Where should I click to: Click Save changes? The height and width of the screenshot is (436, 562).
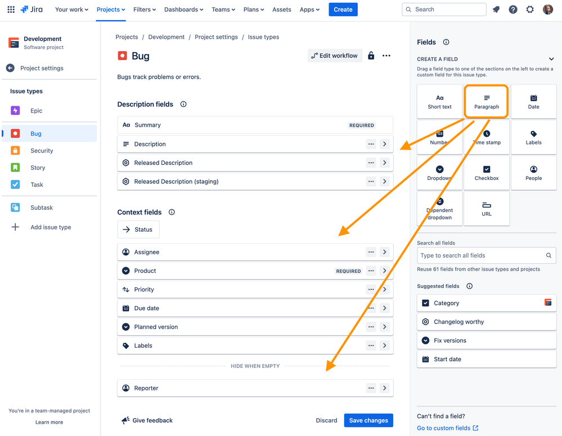tap(368, 420)
